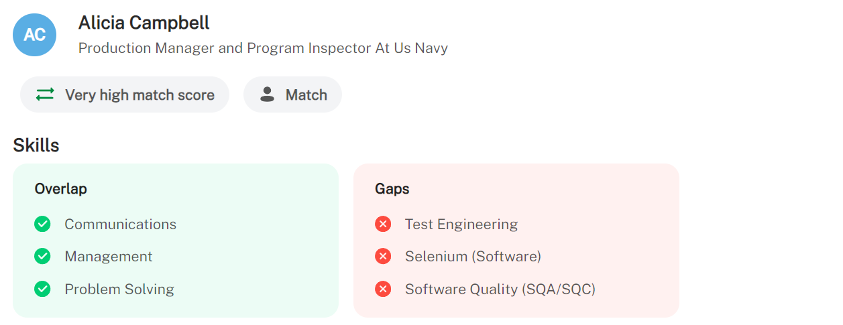Click green checkmark beside Communications

[42, 224]
